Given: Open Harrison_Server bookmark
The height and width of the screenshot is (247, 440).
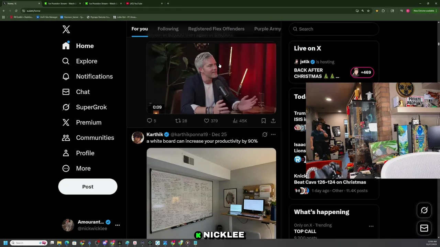Looking at the screenshot, I should (72, 17).
